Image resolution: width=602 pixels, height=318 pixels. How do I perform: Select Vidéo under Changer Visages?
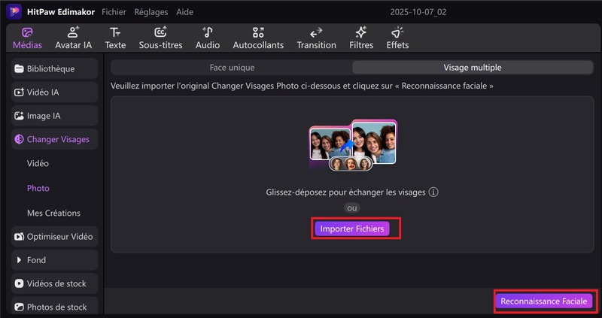(x=38, y=163)
